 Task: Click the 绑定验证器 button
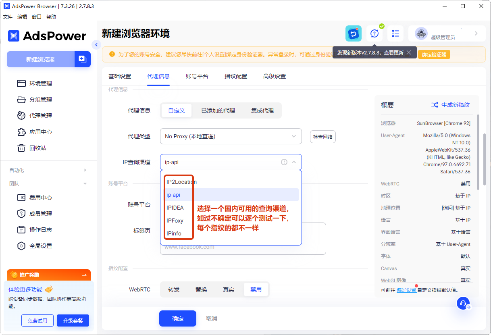pyautogui.click(x=434, y=54)
